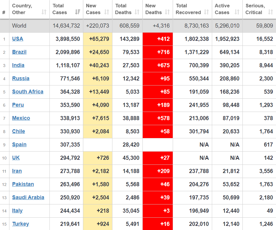
Task: Sort by Active Cases using its arrow icon
Action: [237, 12]
